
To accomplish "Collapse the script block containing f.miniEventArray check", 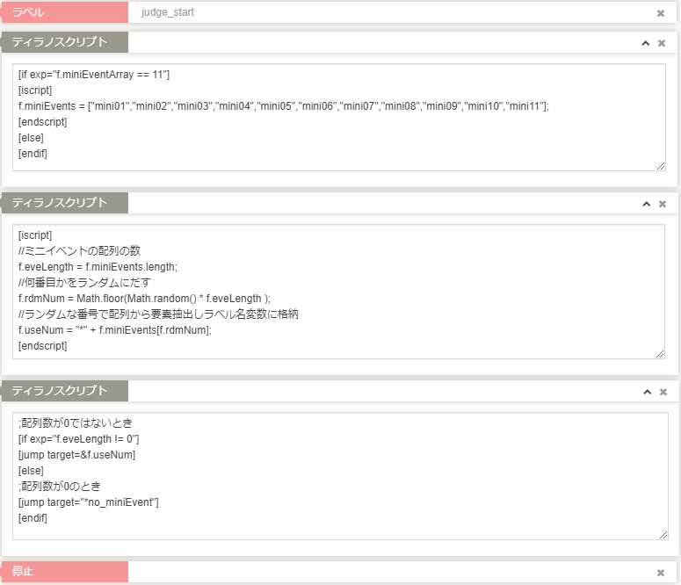I will [646, 43].
